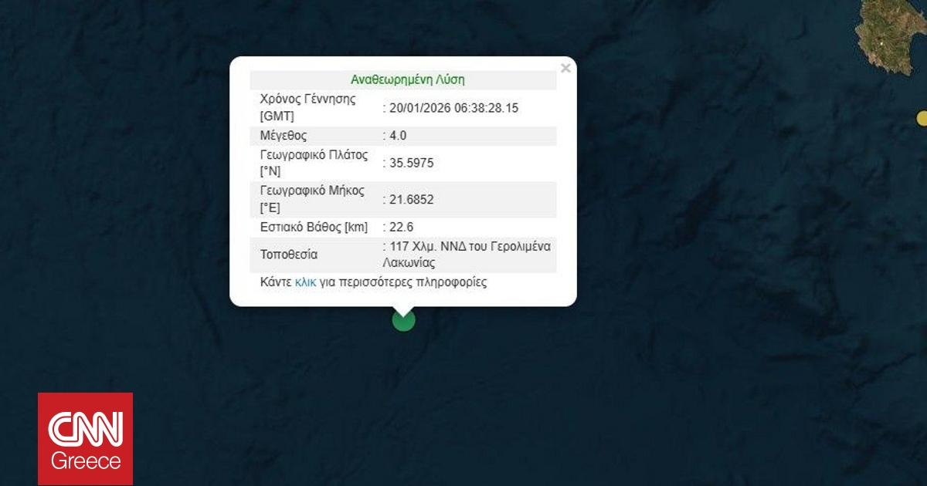Click the green earthquake epicenter marker
This screenshot has width=927, height=486.
coord(403,319)
